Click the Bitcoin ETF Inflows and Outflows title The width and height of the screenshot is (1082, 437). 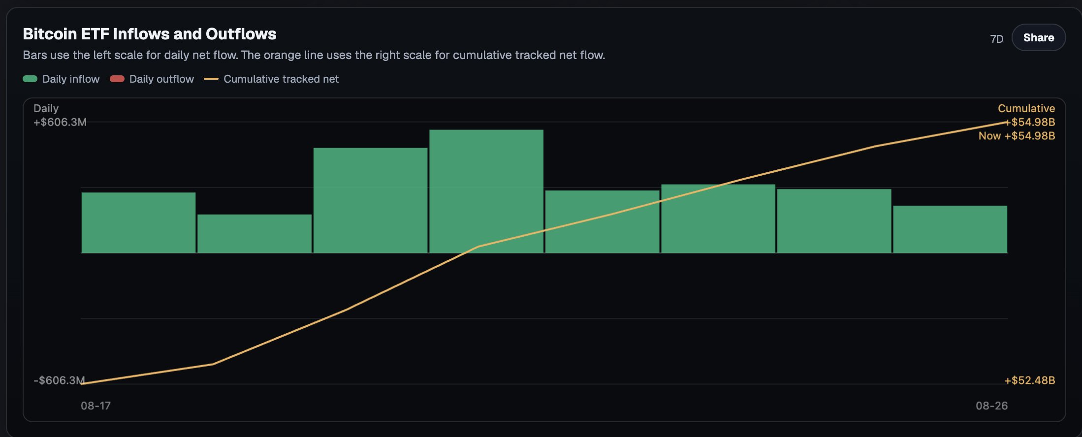150,34
